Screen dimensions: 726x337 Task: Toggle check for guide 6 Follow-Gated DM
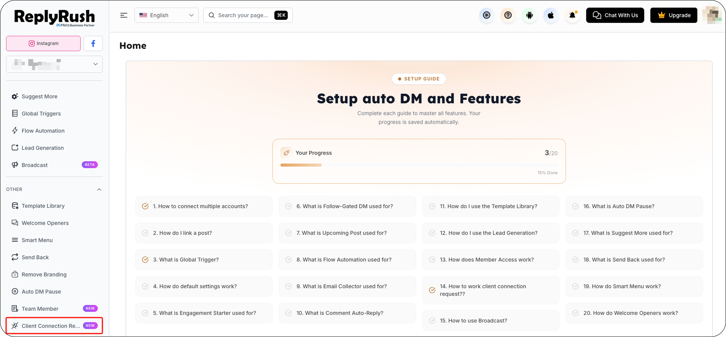point(288,206)
